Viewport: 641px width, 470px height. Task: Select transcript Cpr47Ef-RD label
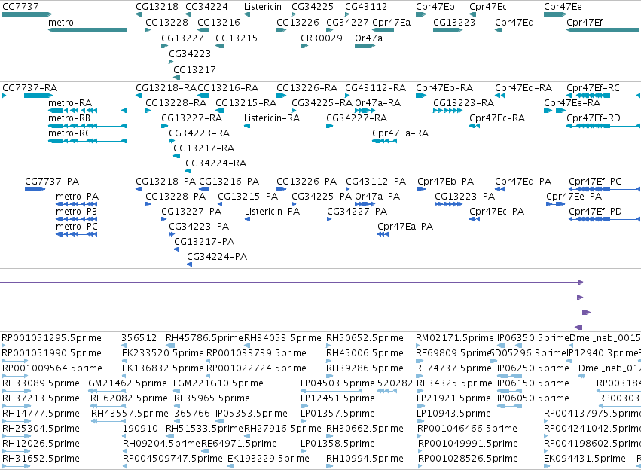coord(594,118)
